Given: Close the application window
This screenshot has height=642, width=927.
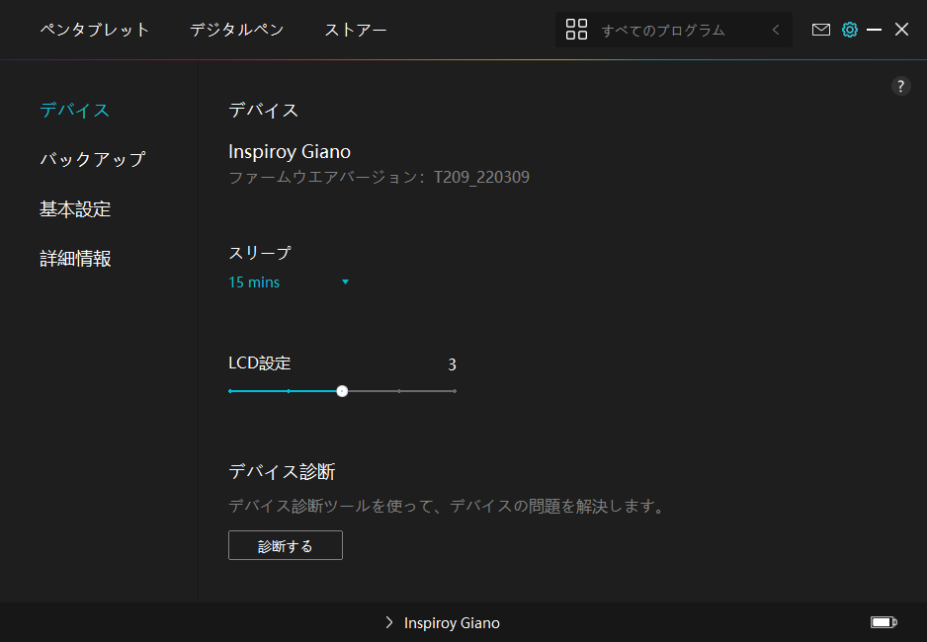Looking at the screenshot, I should point(901,30).
